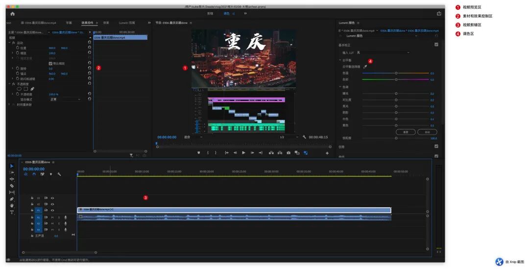529x269 pixels.
Task: Open the playback resolution 1/2 dropdown
Action: [x=289, y=137]
